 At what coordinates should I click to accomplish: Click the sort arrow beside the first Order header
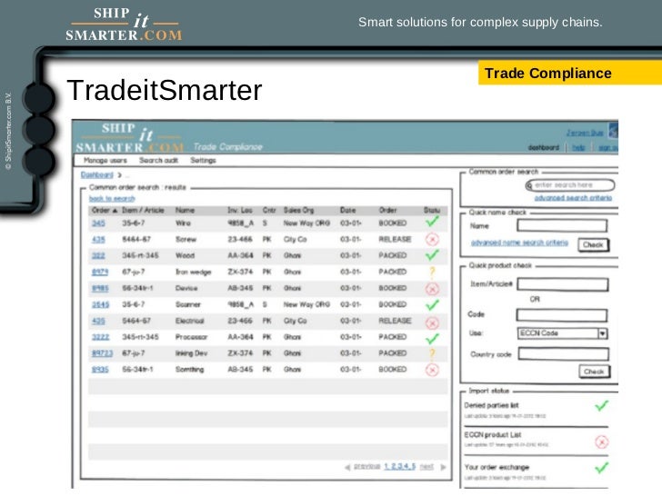(115, 210)
